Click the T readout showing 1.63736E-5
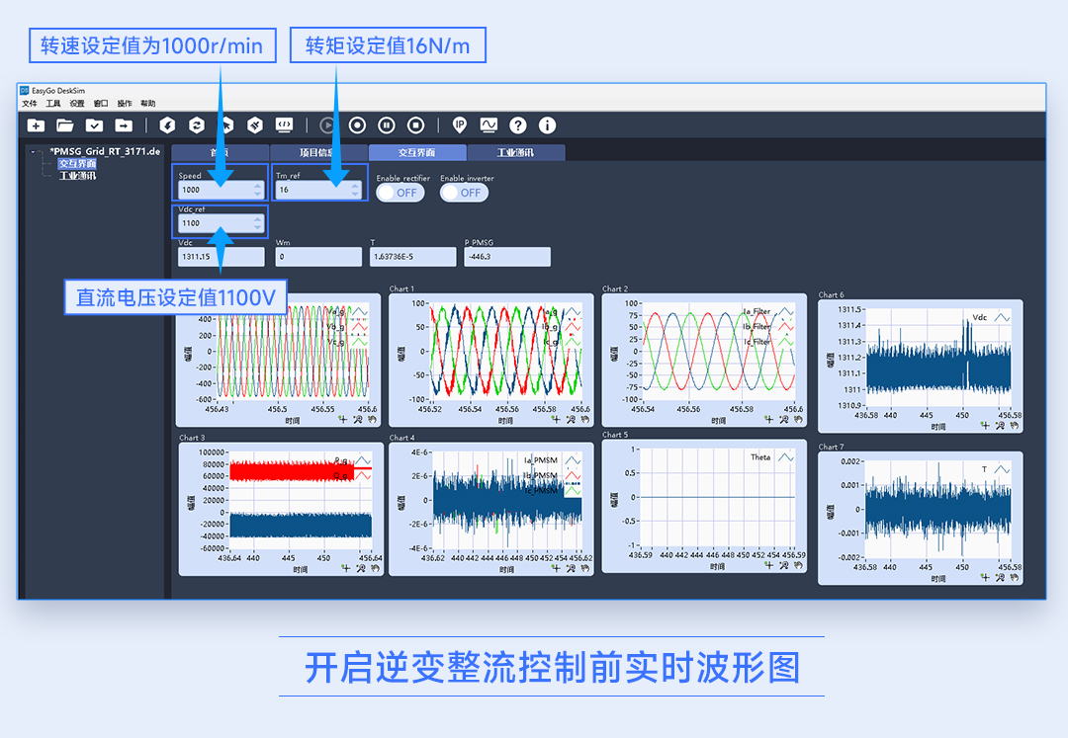The width and height of the screenshot is (1068, 738). 412,257
